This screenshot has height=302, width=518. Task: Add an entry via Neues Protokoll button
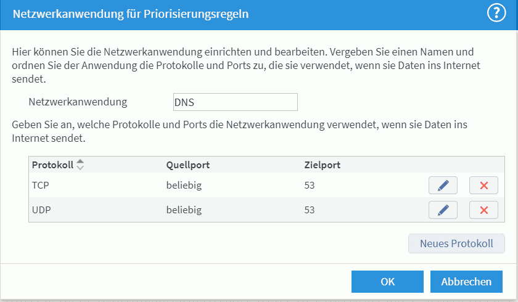456,243
